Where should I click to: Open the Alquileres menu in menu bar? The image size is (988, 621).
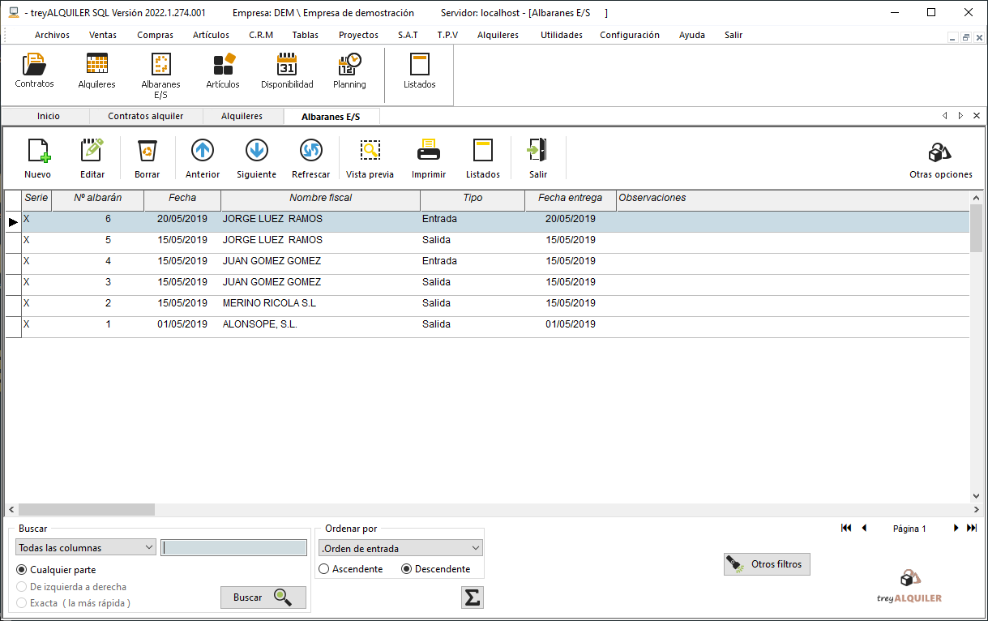click(498, 35)
